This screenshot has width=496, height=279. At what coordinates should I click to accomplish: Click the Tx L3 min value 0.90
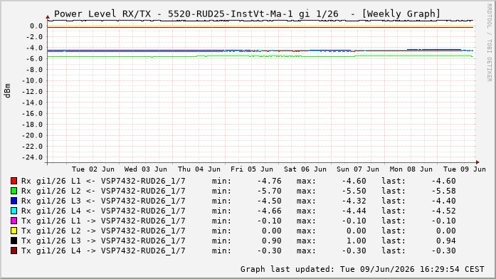coord(272,241)
